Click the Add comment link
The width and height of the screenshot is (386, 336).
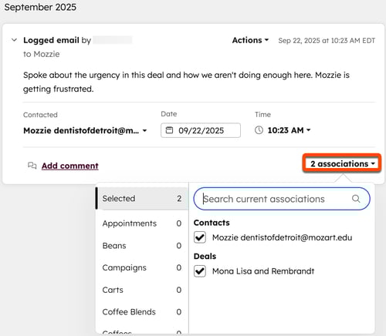(70, 166)
